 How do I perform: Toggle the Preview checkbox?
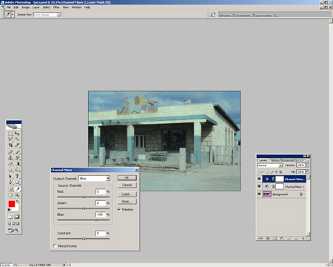point(119,209)
